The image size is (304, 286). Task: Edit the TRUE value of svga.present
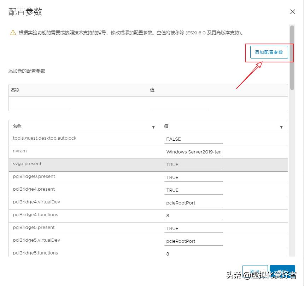(193, 164)
